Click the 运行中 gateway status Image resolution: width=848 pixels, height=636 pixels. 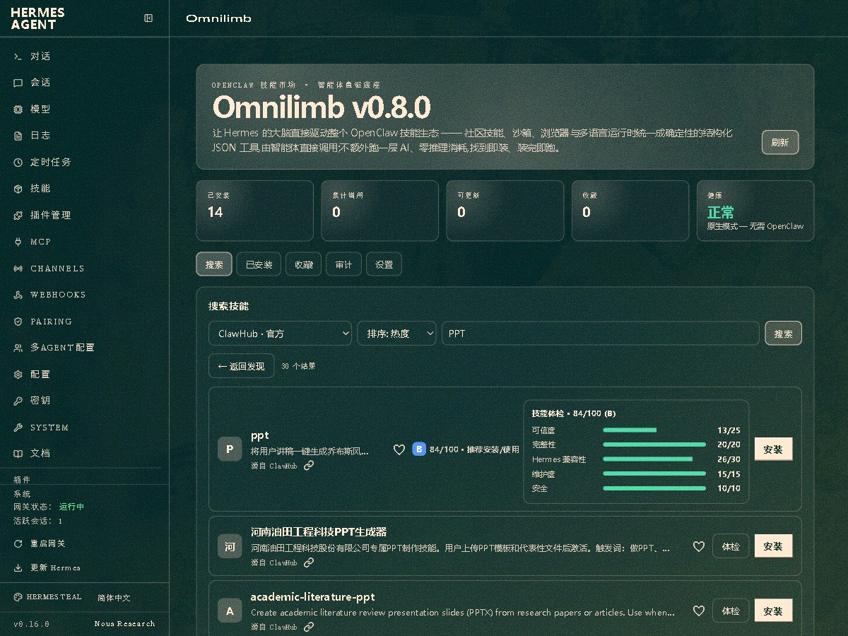tap(71, 507)
